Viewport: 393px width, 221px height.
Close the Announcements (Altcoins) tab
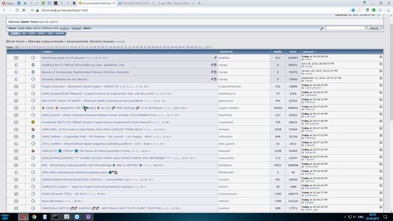114,3
